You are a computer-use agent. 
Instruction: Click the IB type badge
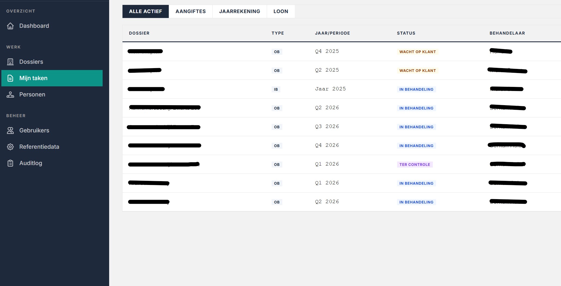pyautogui.click(x=276, y=89)
